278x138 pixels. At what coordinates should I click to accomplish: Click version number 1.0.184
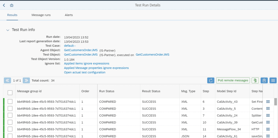pyautogui.click(x=69, y=59)
